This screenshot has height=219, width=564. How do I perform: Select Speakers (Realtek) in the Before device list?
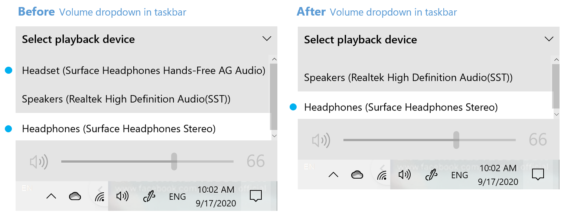click(126, 99)
